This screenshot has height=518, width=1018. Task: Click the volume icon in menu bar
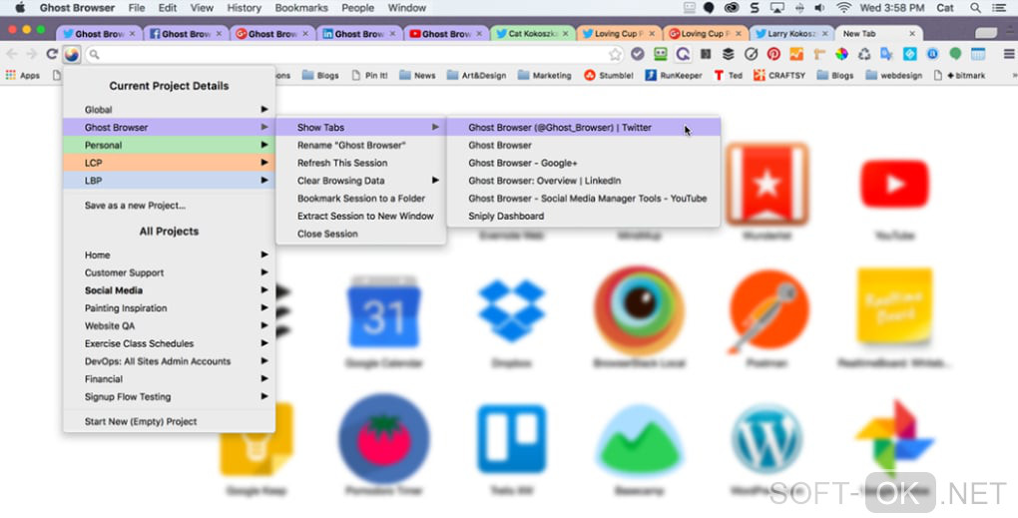tap(820, 8)
